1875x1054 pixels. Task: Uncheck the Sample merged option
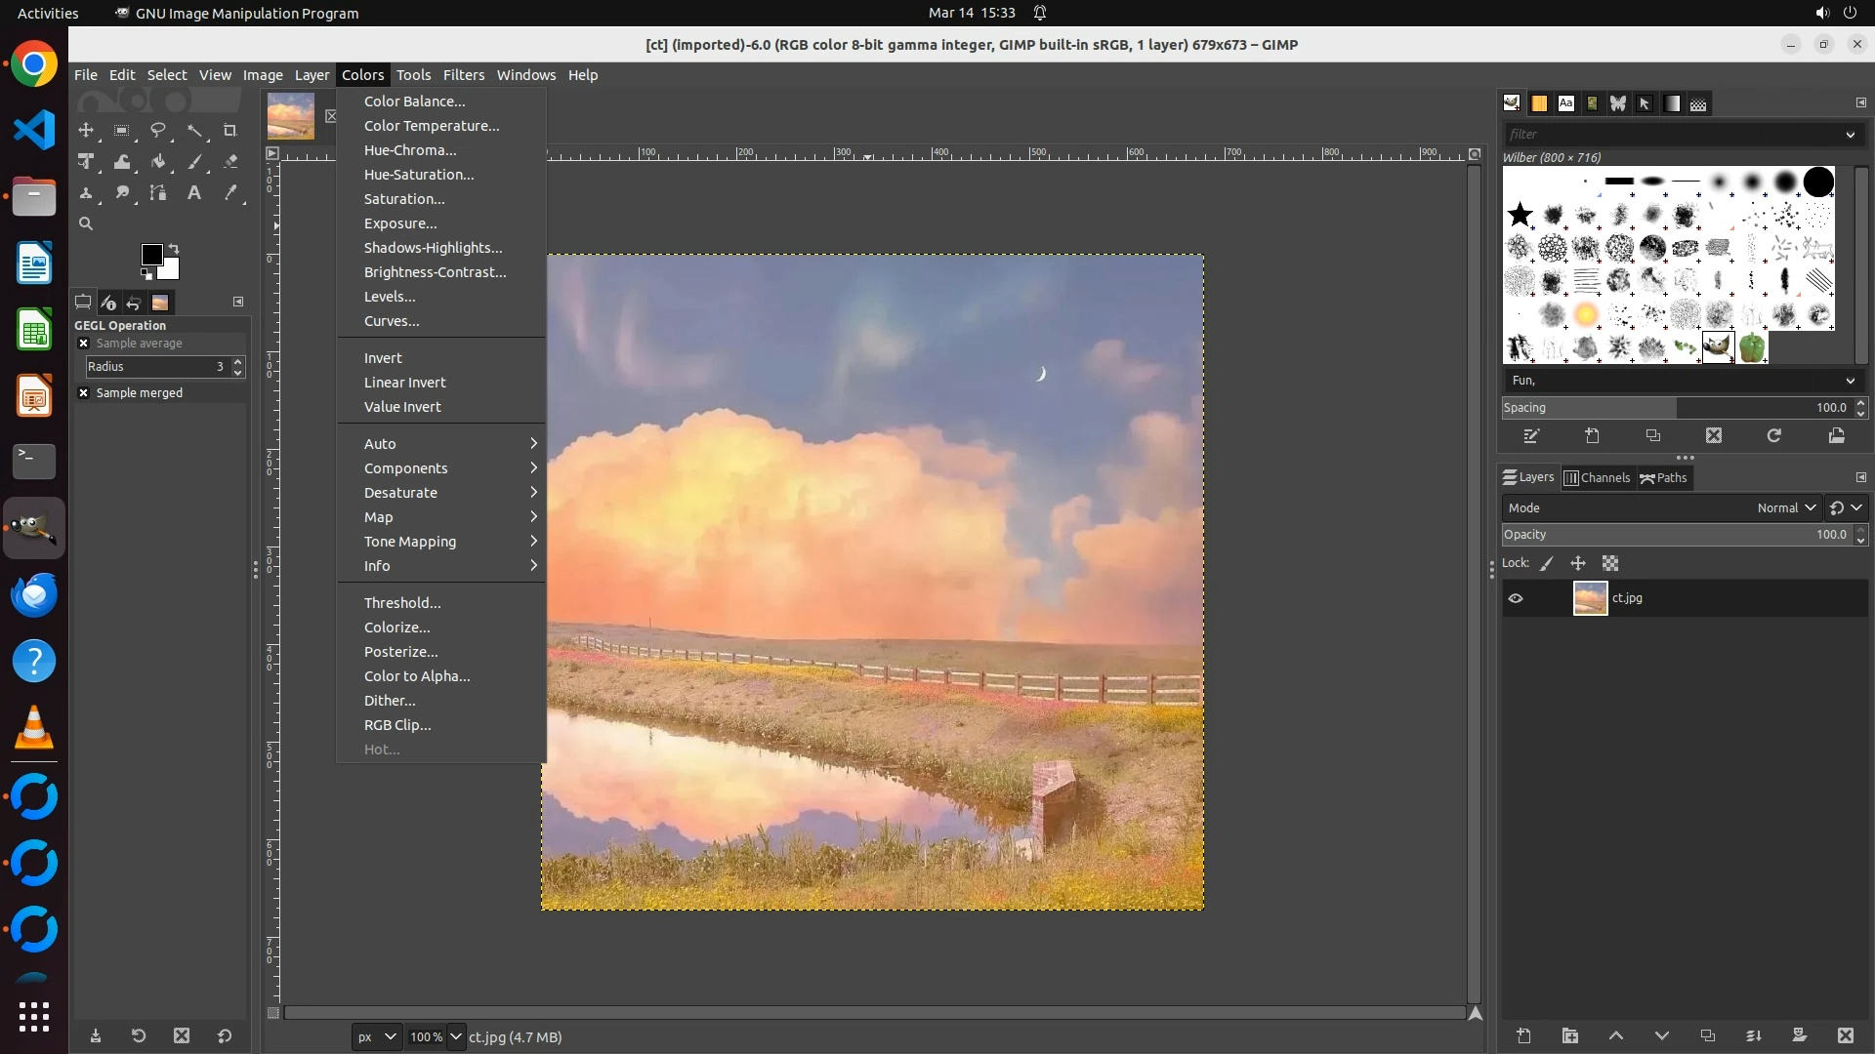point(84,393)
